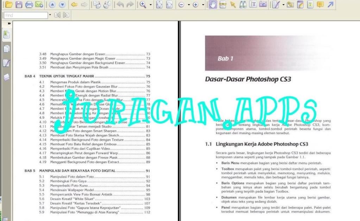360x221 pixels.
Task: Select the Text selection tool
Action: click(253, 5)
